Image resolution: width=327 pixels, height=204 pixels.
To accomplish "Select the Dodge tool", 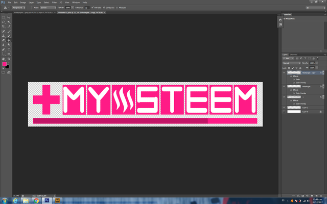I will point(9,45).
